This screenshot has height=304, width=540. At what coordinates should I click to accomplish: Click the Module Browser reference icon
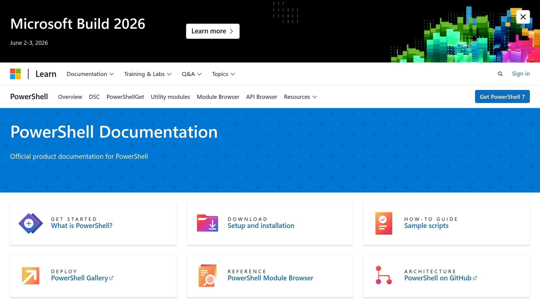[207, 276]
